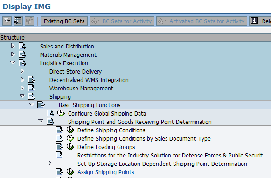Open documentation icon for Assign Shipping Points
This screenshot has width=271, height=178.
tap(60, 172)
